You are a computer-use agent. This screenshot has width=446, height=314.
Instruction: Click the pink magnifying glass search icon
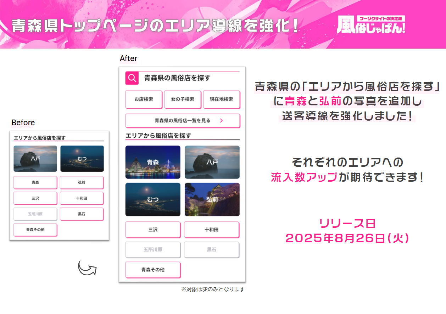tap(132, 78)
